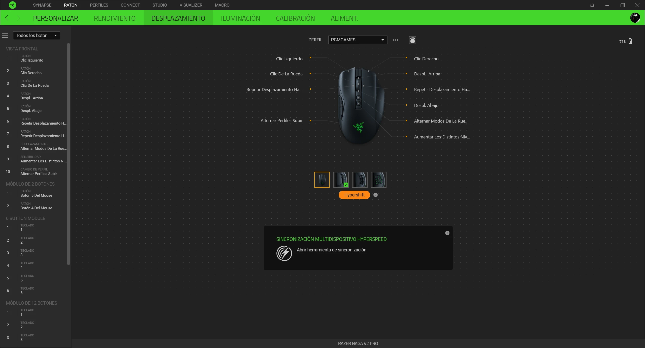Click RAZER NAGA V2 PRO device label
This screenshot has height=348, width=645.
358,343
